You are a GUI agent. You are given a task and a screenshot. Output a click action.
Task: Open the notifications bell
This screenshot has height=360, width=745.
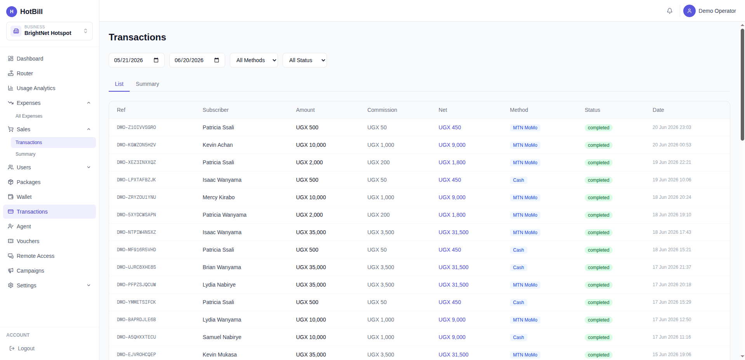point(670,11)
